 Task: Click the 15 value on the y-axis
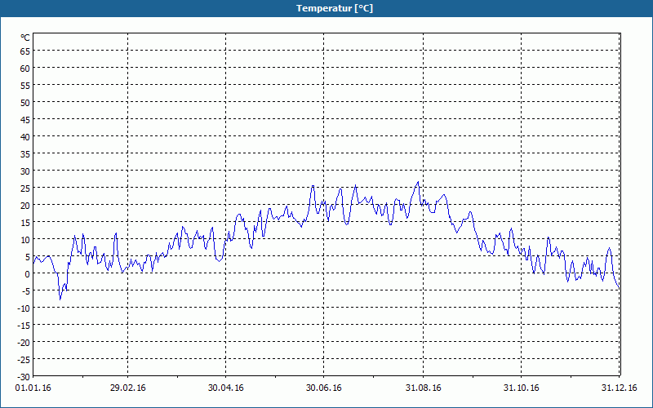click(25, 222)
